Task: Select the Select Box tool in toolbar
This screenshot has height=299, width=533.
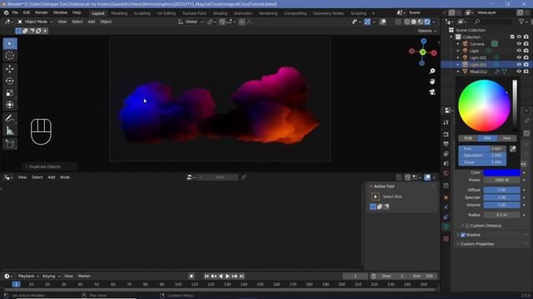Action: tap(10, 44)
